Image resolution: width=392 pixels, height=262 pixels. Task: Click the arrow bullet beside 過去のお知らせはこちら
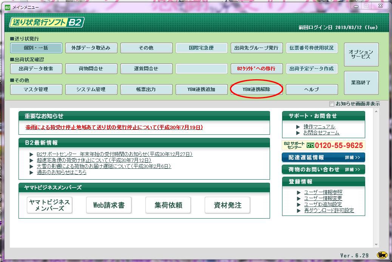point(31,172)
